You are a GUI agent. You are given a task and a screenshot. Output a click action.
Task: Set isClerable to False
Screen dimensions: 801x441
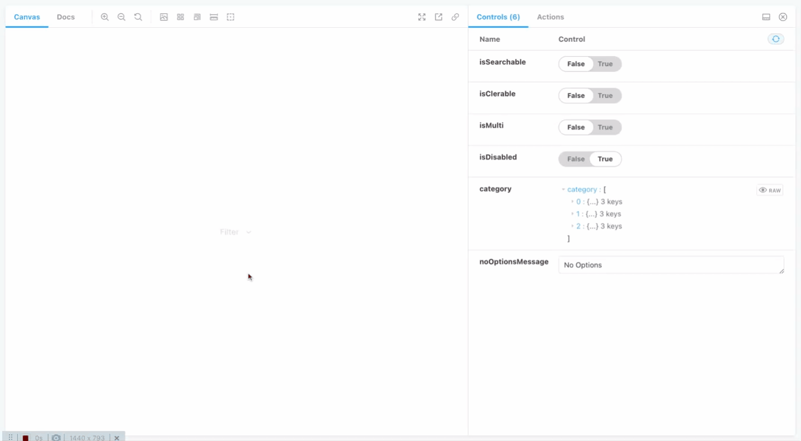pos(576,96)
